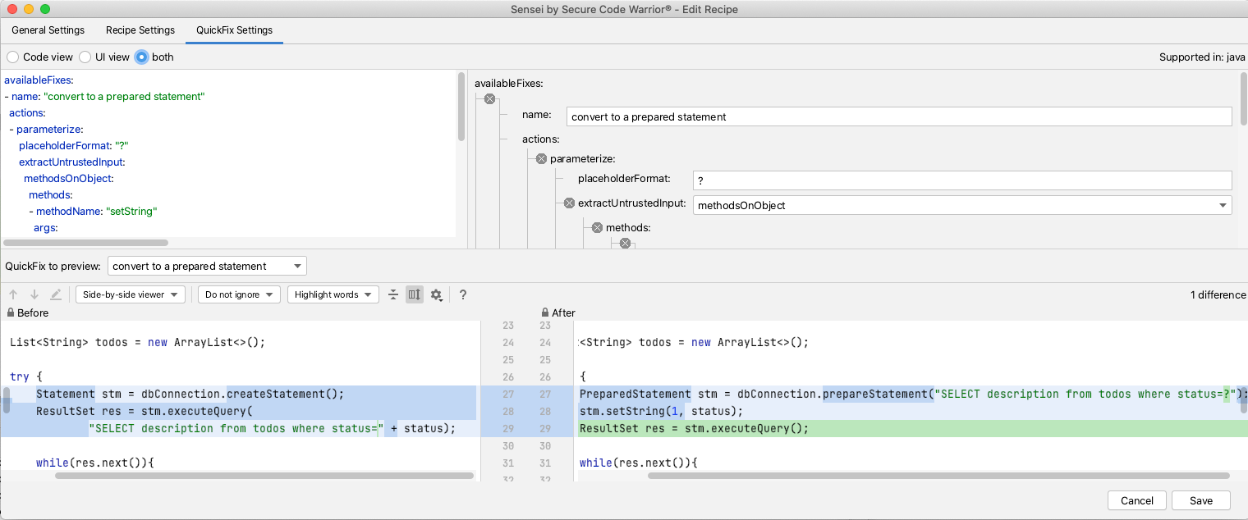Click the macOS green zoom window button
This screenshot has width=1248, height=520.
point(44,9)
